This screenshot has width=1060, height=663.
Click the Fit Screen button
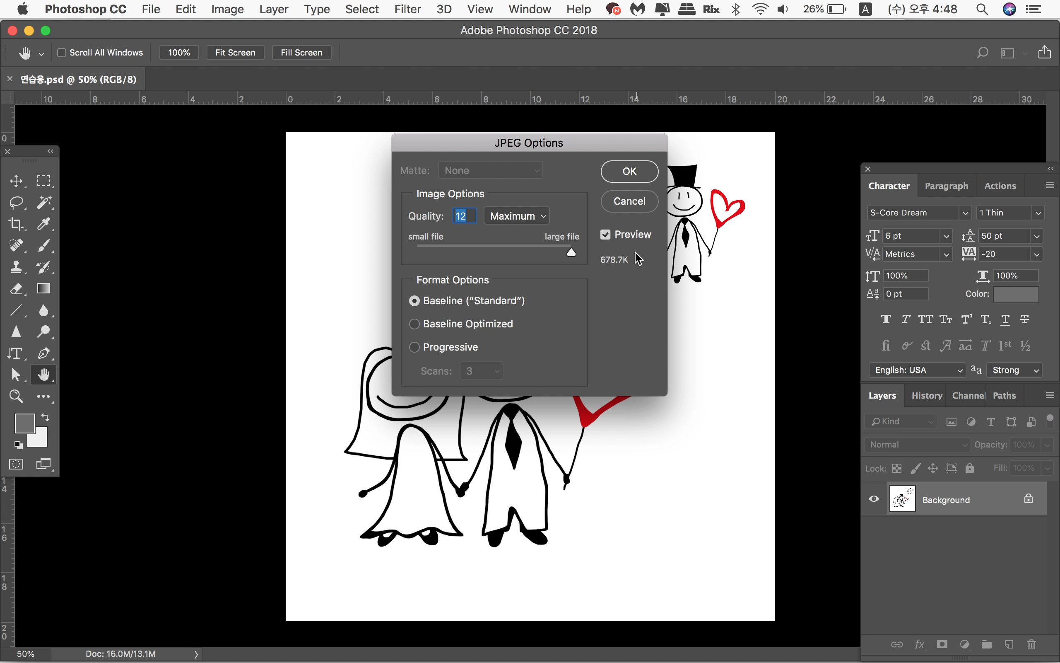click(235, 53)
